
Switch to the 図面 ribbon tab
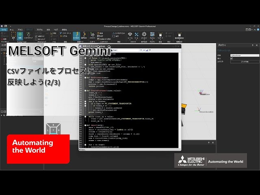tap(48, 30)
